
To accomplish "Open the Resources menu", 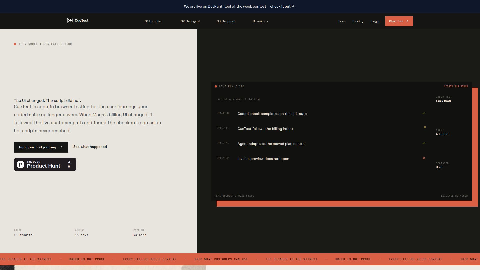I will (x=260, y=21).
